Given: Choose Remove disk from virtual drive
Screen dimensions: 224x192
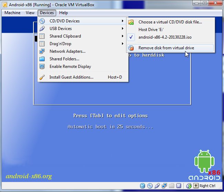Looking at the screenshot, I should [171, 48].
